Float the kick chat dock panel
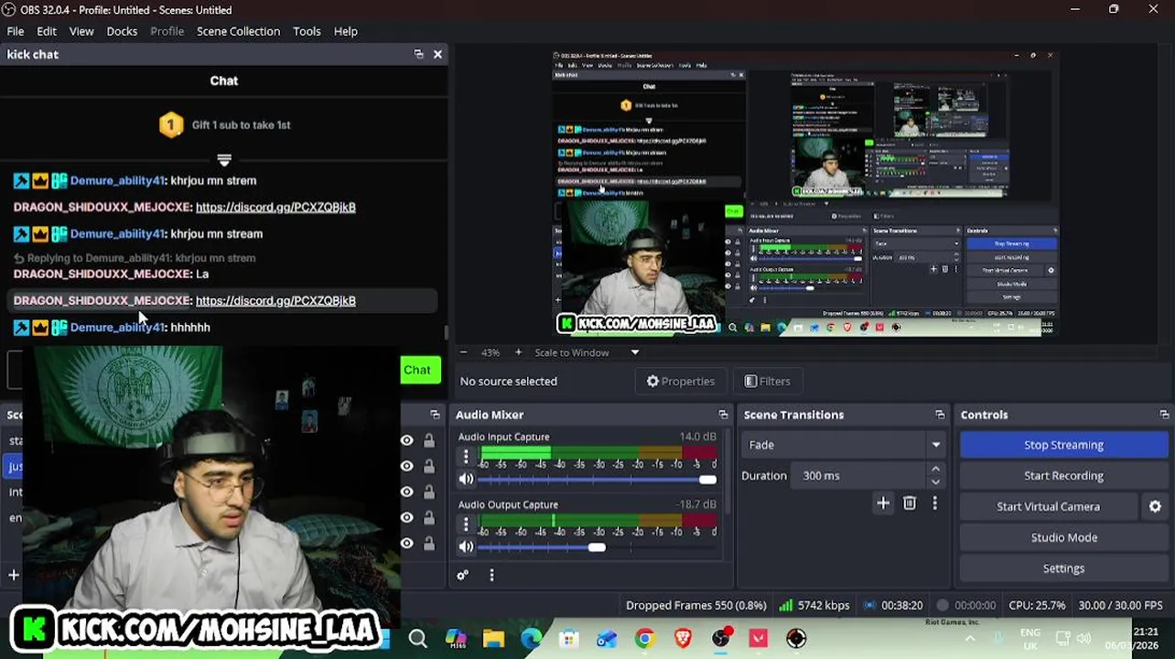The height and width of the screenshot is (659, 1175). pos(418,54)
